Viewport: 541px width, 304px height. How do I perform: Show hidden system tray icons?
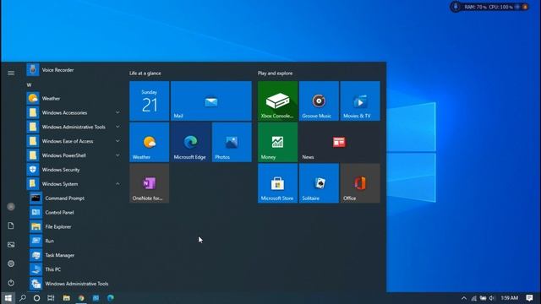[464, 298]
